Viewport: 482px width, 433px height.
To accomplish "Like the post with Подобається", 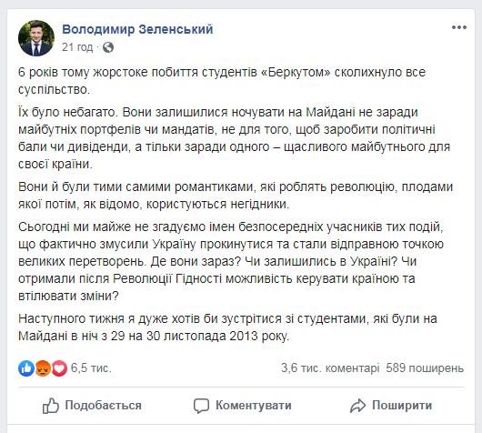I will point(92,406).
